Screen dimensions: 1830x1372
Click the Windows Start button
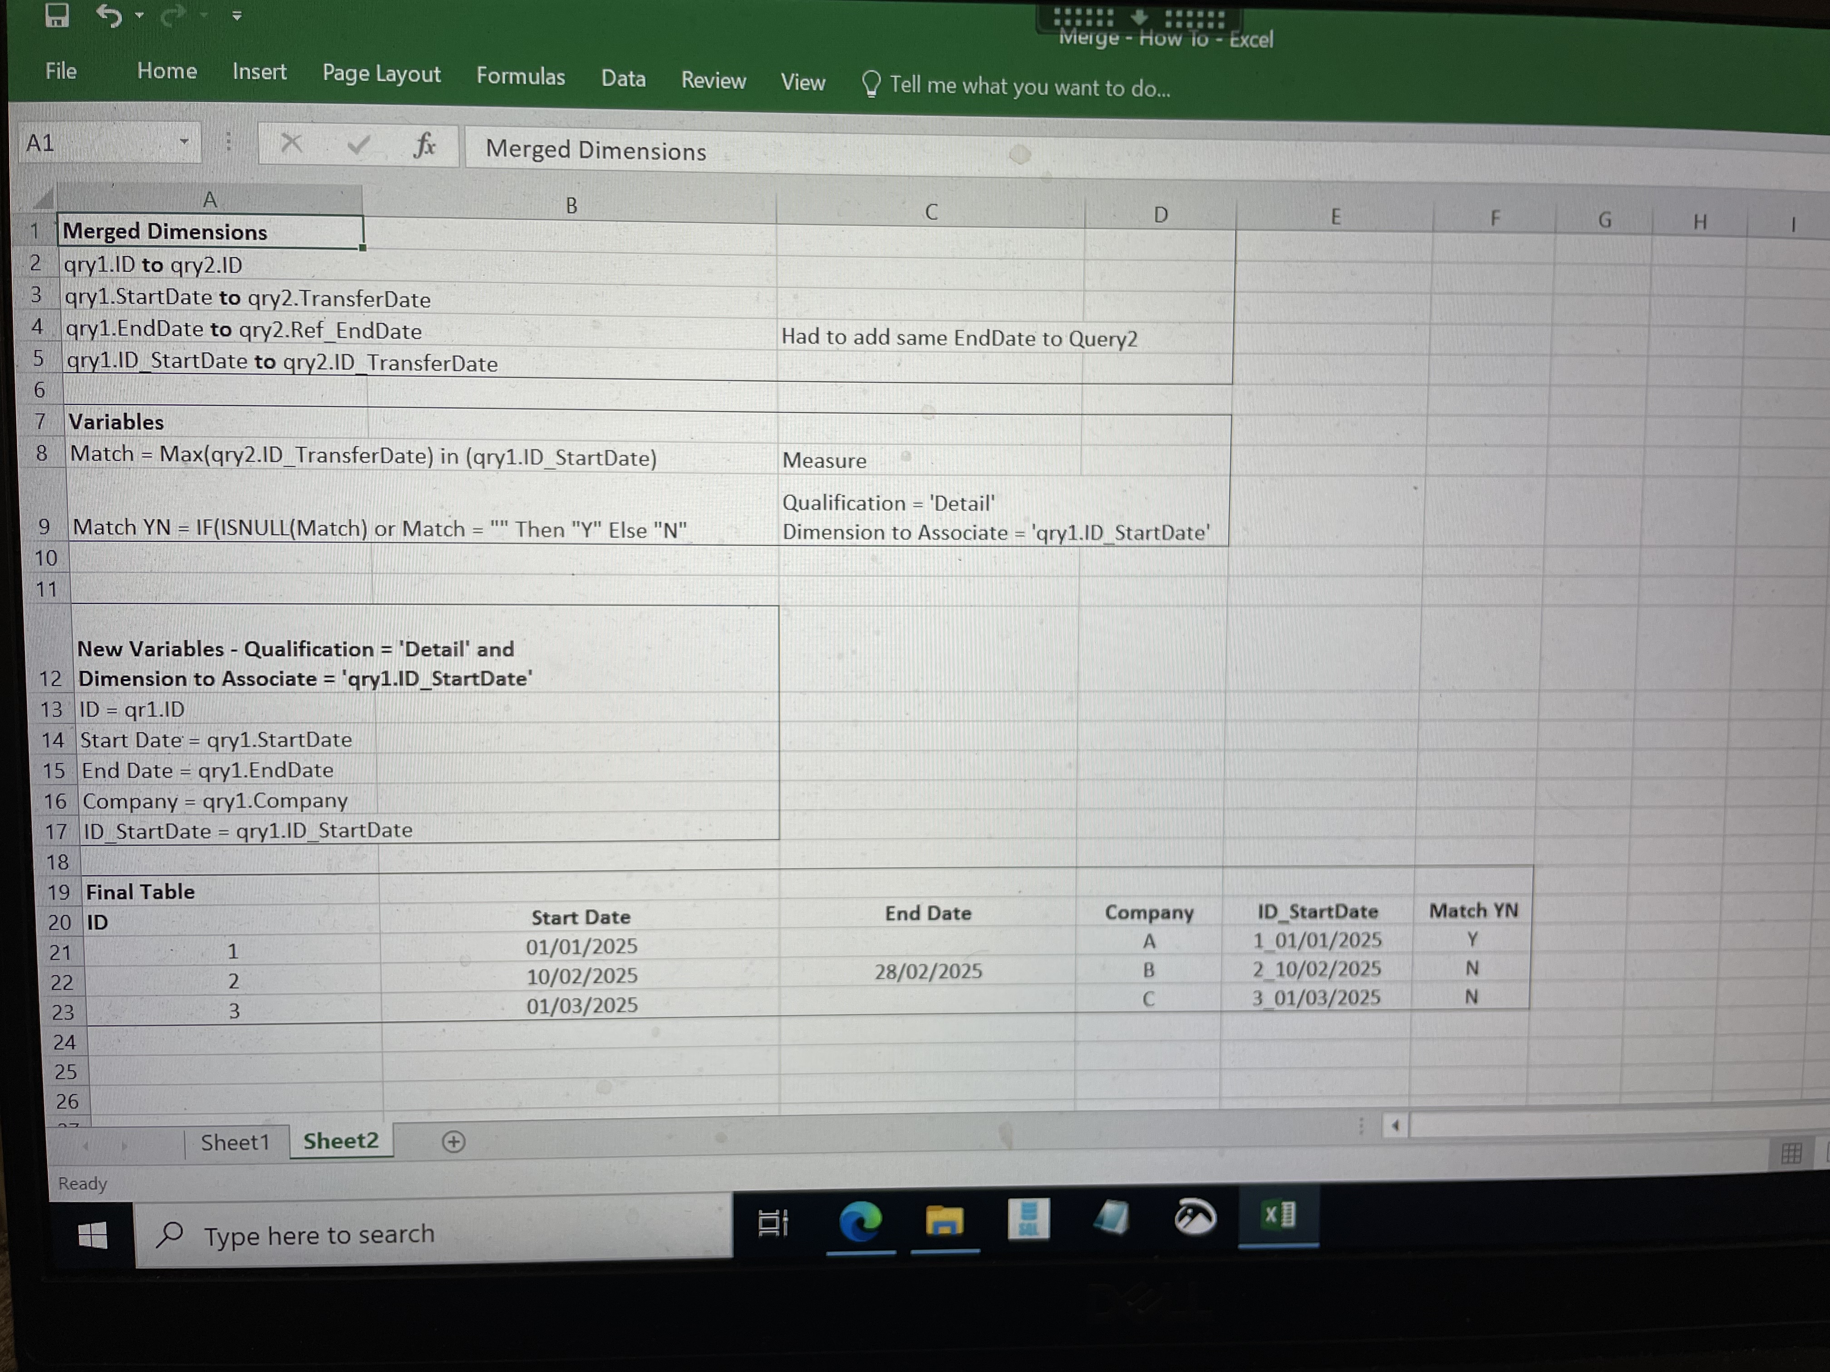(x=92, y=1235)
